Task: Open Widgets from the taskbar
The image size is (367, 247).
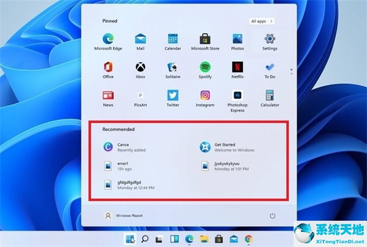Action: [174, 239]
